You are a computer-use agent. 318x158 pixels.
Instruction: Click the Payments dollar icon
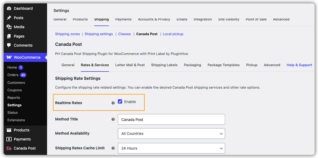tap(9, 139)
